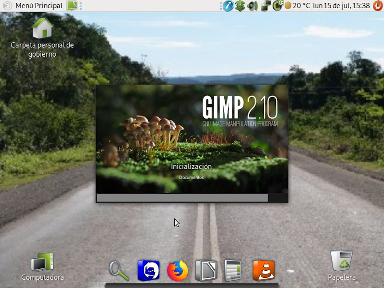
Task: Show the weather details at 20 °C
Action: [x=301, y=6]
